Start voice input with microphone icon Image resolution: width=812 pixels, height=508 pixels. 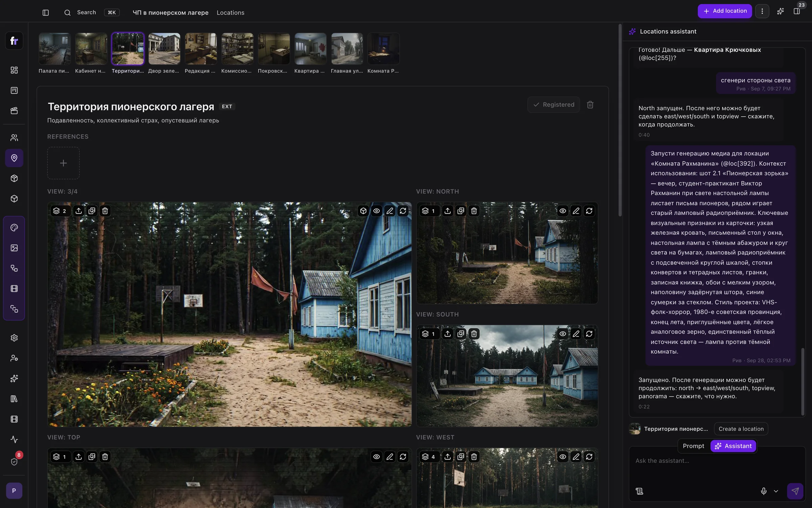coord(764,491)
